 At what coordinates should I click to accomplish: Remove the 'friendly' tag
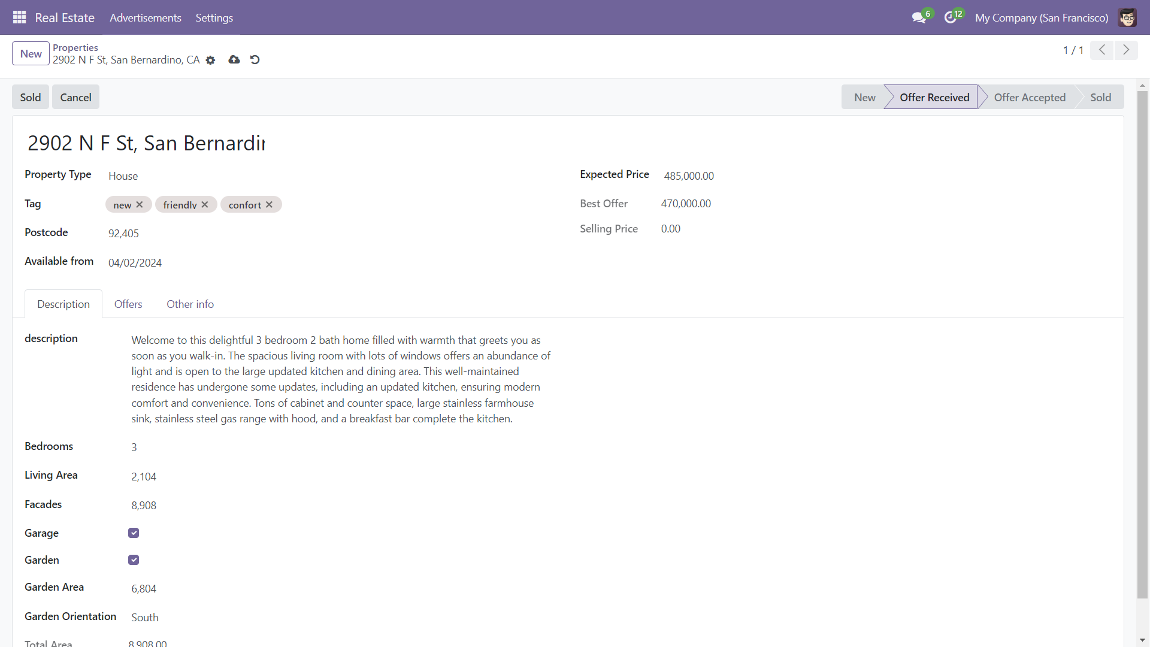click(205, 205)
